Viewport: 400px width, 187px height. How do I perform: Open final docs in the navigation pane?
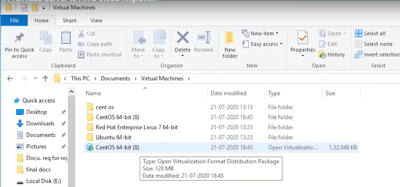(34, 169)
